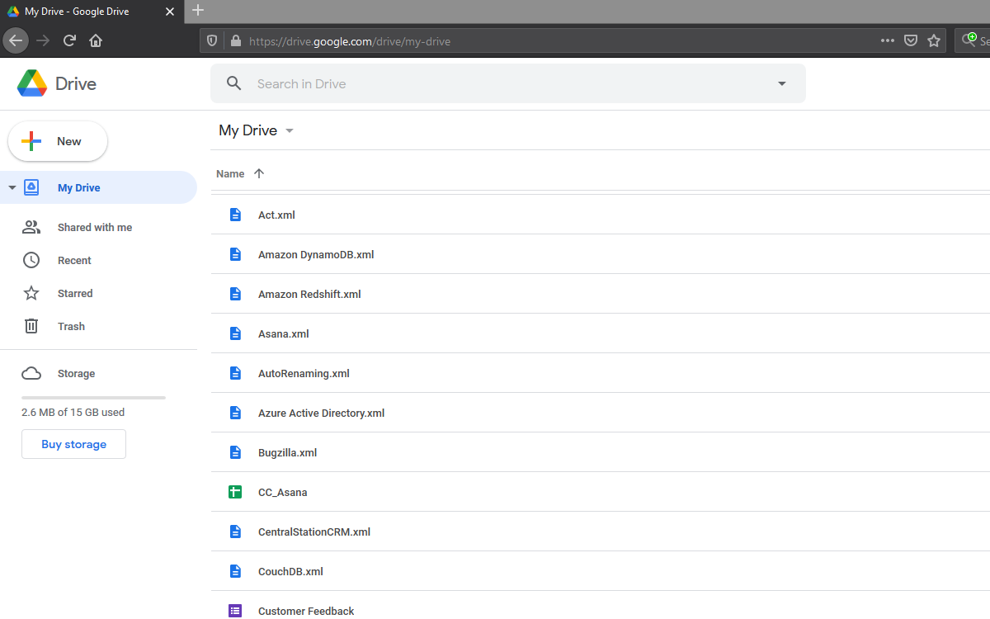Go to Starred items
The image size is (990, 619).
tap(75, 294)
